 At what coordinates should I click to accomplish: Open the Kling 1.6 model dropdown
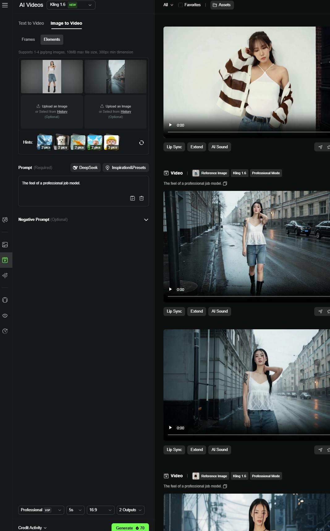pyautogui.click(x=71, y=5)
